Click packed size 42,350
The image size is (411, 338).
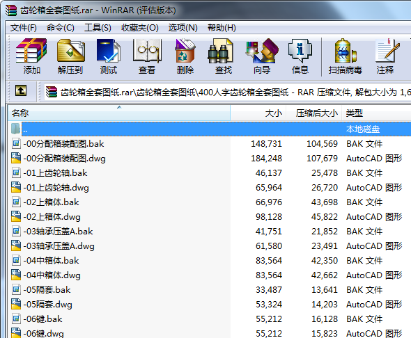(x=325, y=261)
